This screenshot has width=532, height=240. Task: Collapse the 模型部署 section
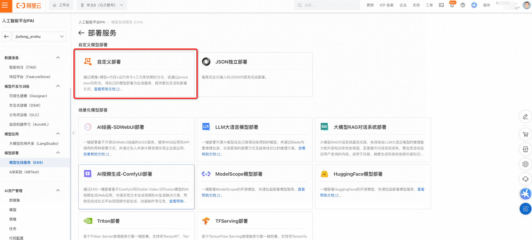click(58, 153)
